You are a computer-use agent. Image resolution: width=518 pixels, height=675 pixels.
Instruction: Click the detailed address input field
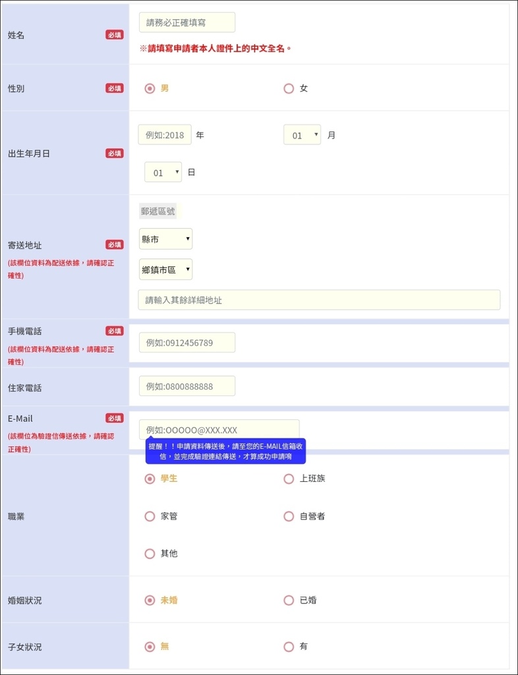point(319,300)
